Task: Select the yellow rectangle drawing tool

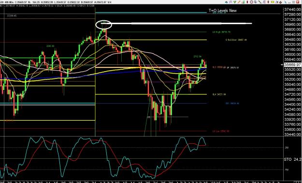Action: point(273,2)
